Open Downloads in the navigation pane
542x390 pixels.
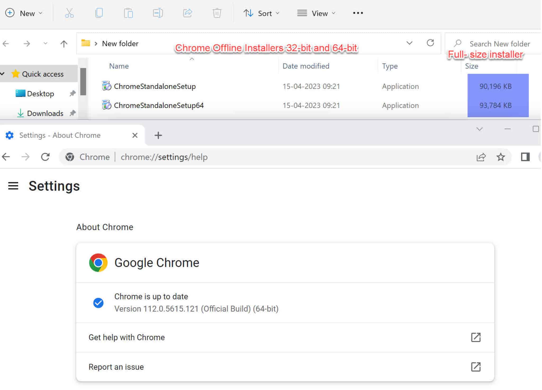pos(45,113)
